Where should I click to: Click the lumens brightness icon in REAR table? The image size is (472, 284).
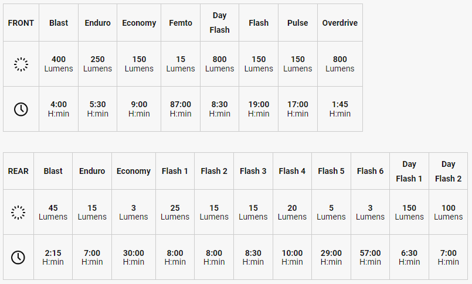(18, 213)
